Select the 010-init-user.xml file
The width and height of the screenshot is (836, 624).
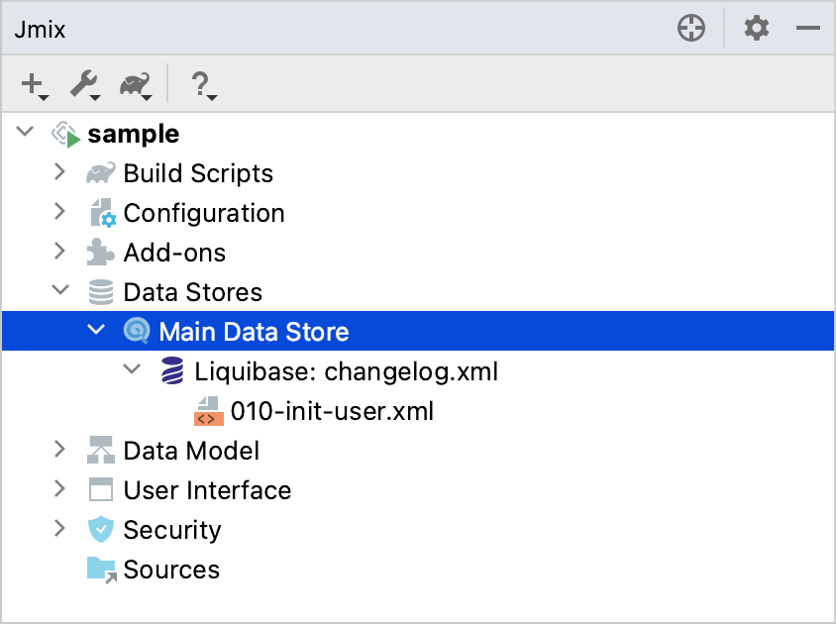click(x=332, y=411)
